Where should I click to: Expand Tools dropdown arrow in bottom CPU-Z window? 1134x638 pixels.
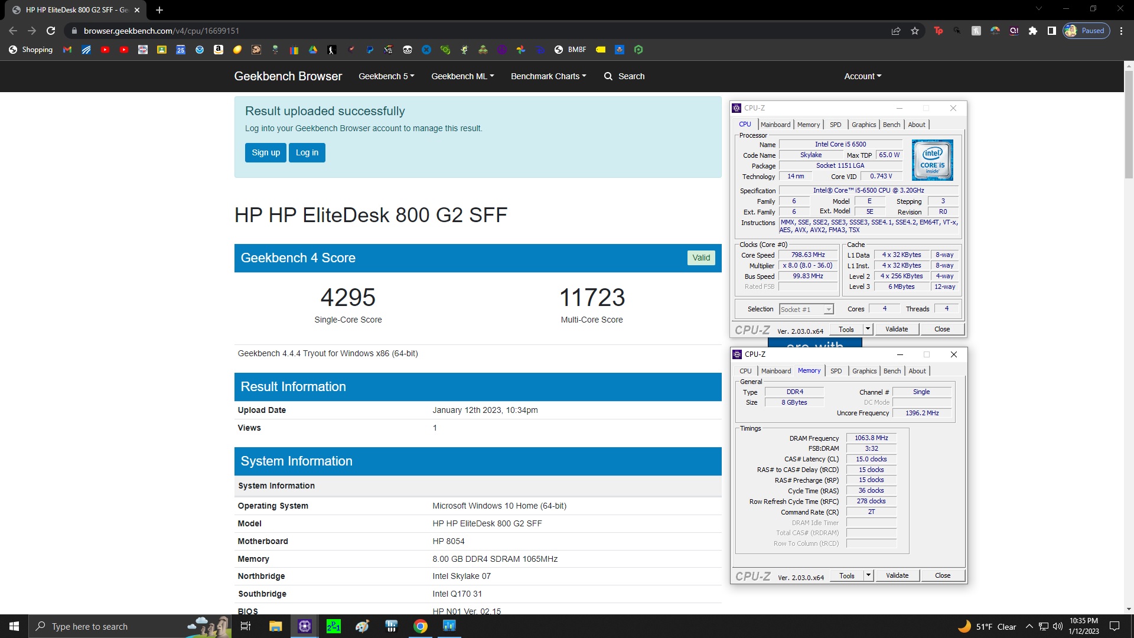[x=869, y=575]
